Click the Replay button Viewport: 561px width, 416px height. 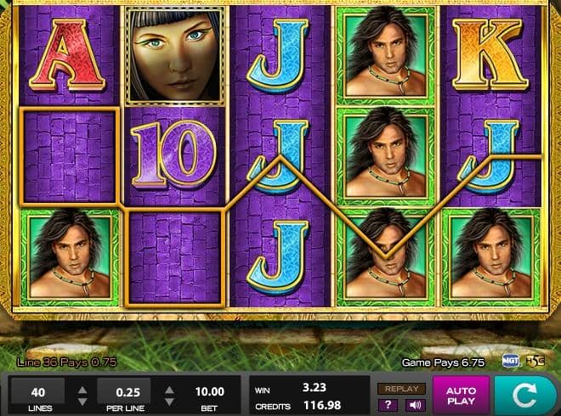coord(401,389)
